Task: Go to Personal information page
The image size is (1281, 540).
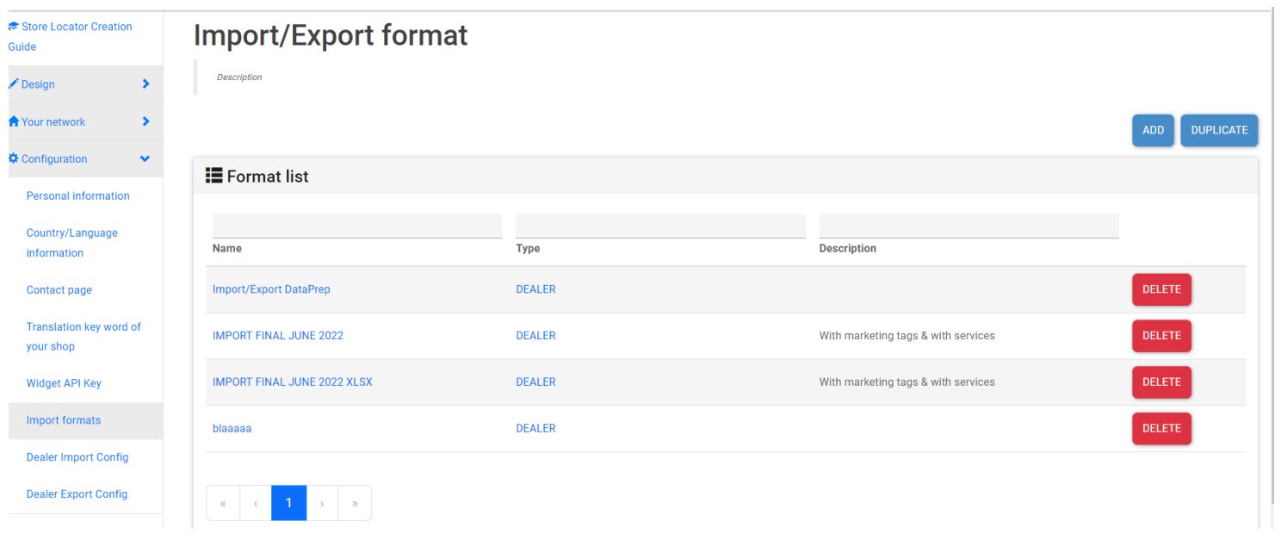Action: click(78, 196)
